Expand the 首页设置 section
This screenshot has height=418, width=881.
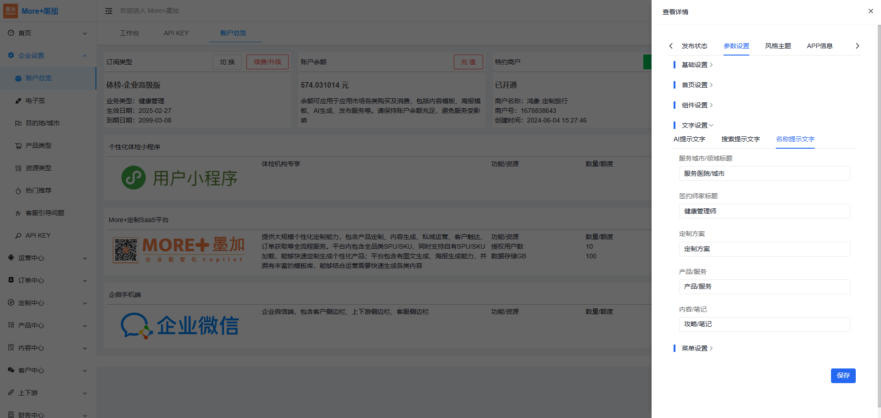697,85
